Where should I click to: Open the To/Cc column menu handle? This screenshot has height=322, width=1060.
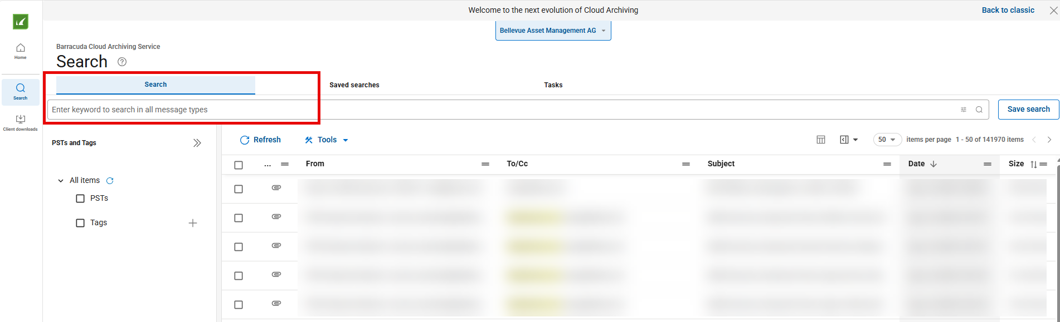tap(686, 164)
